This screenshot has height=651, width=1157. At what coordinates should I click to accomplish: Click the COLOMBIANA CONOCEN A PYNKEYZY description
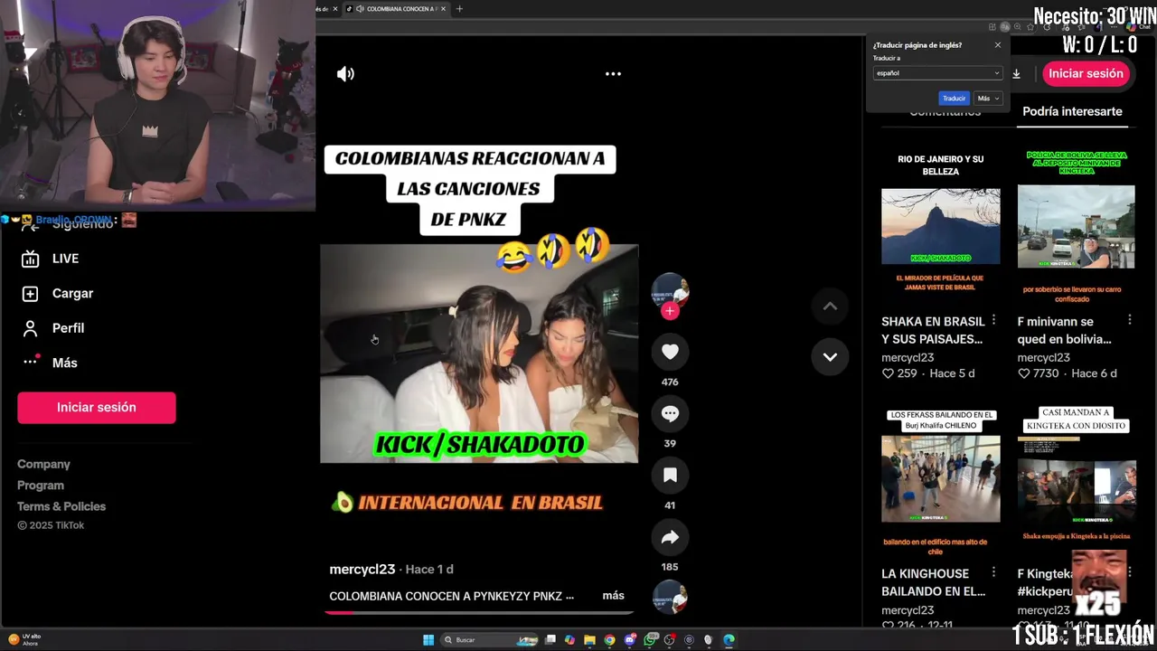(x=451, y=596)
